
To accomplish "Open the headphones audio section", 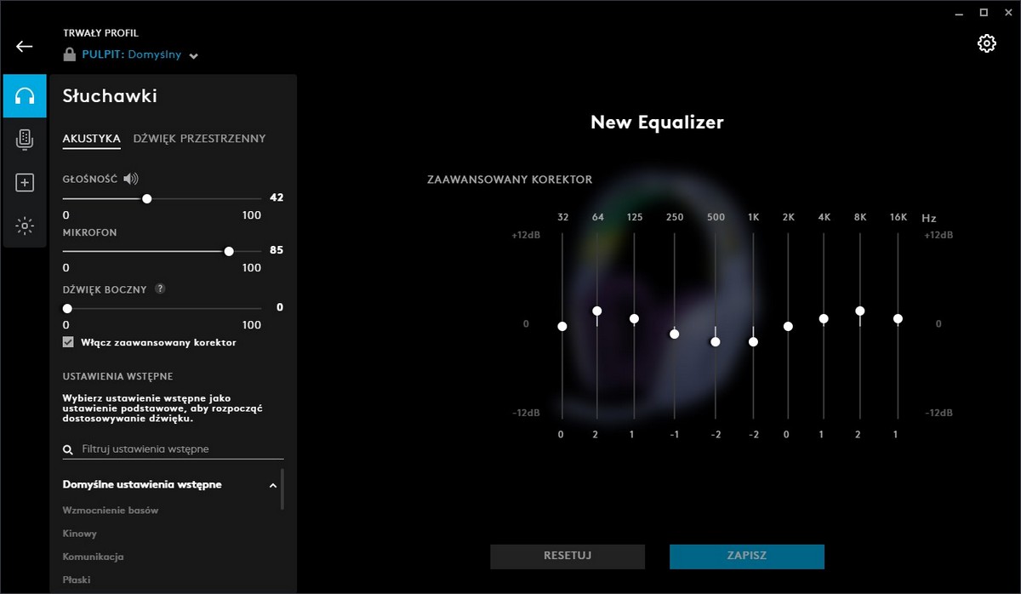I will coord(25,96).
